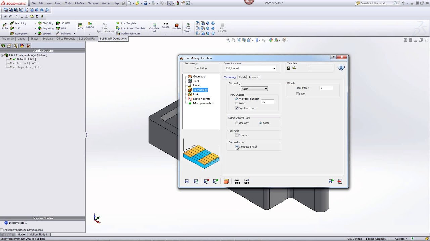The image size is (430, 241).
Task: Click the info icon in Face Milling dialog
Action: pyautogui.click(x=341, y=67)
